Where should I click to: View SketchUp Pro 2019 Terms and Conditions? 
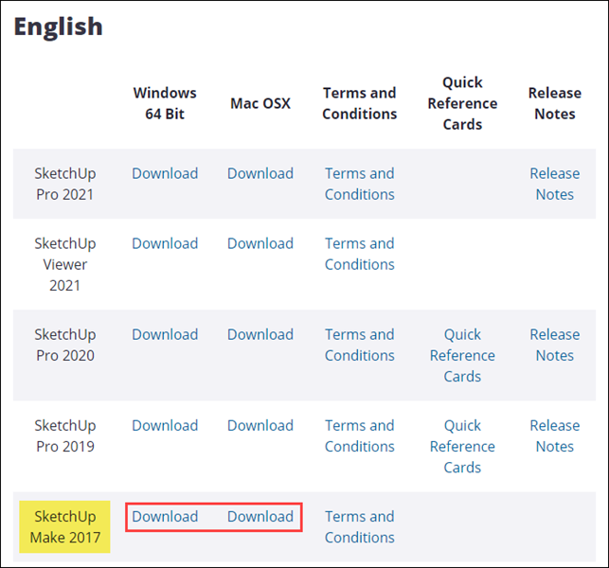[x=359, y=435]
